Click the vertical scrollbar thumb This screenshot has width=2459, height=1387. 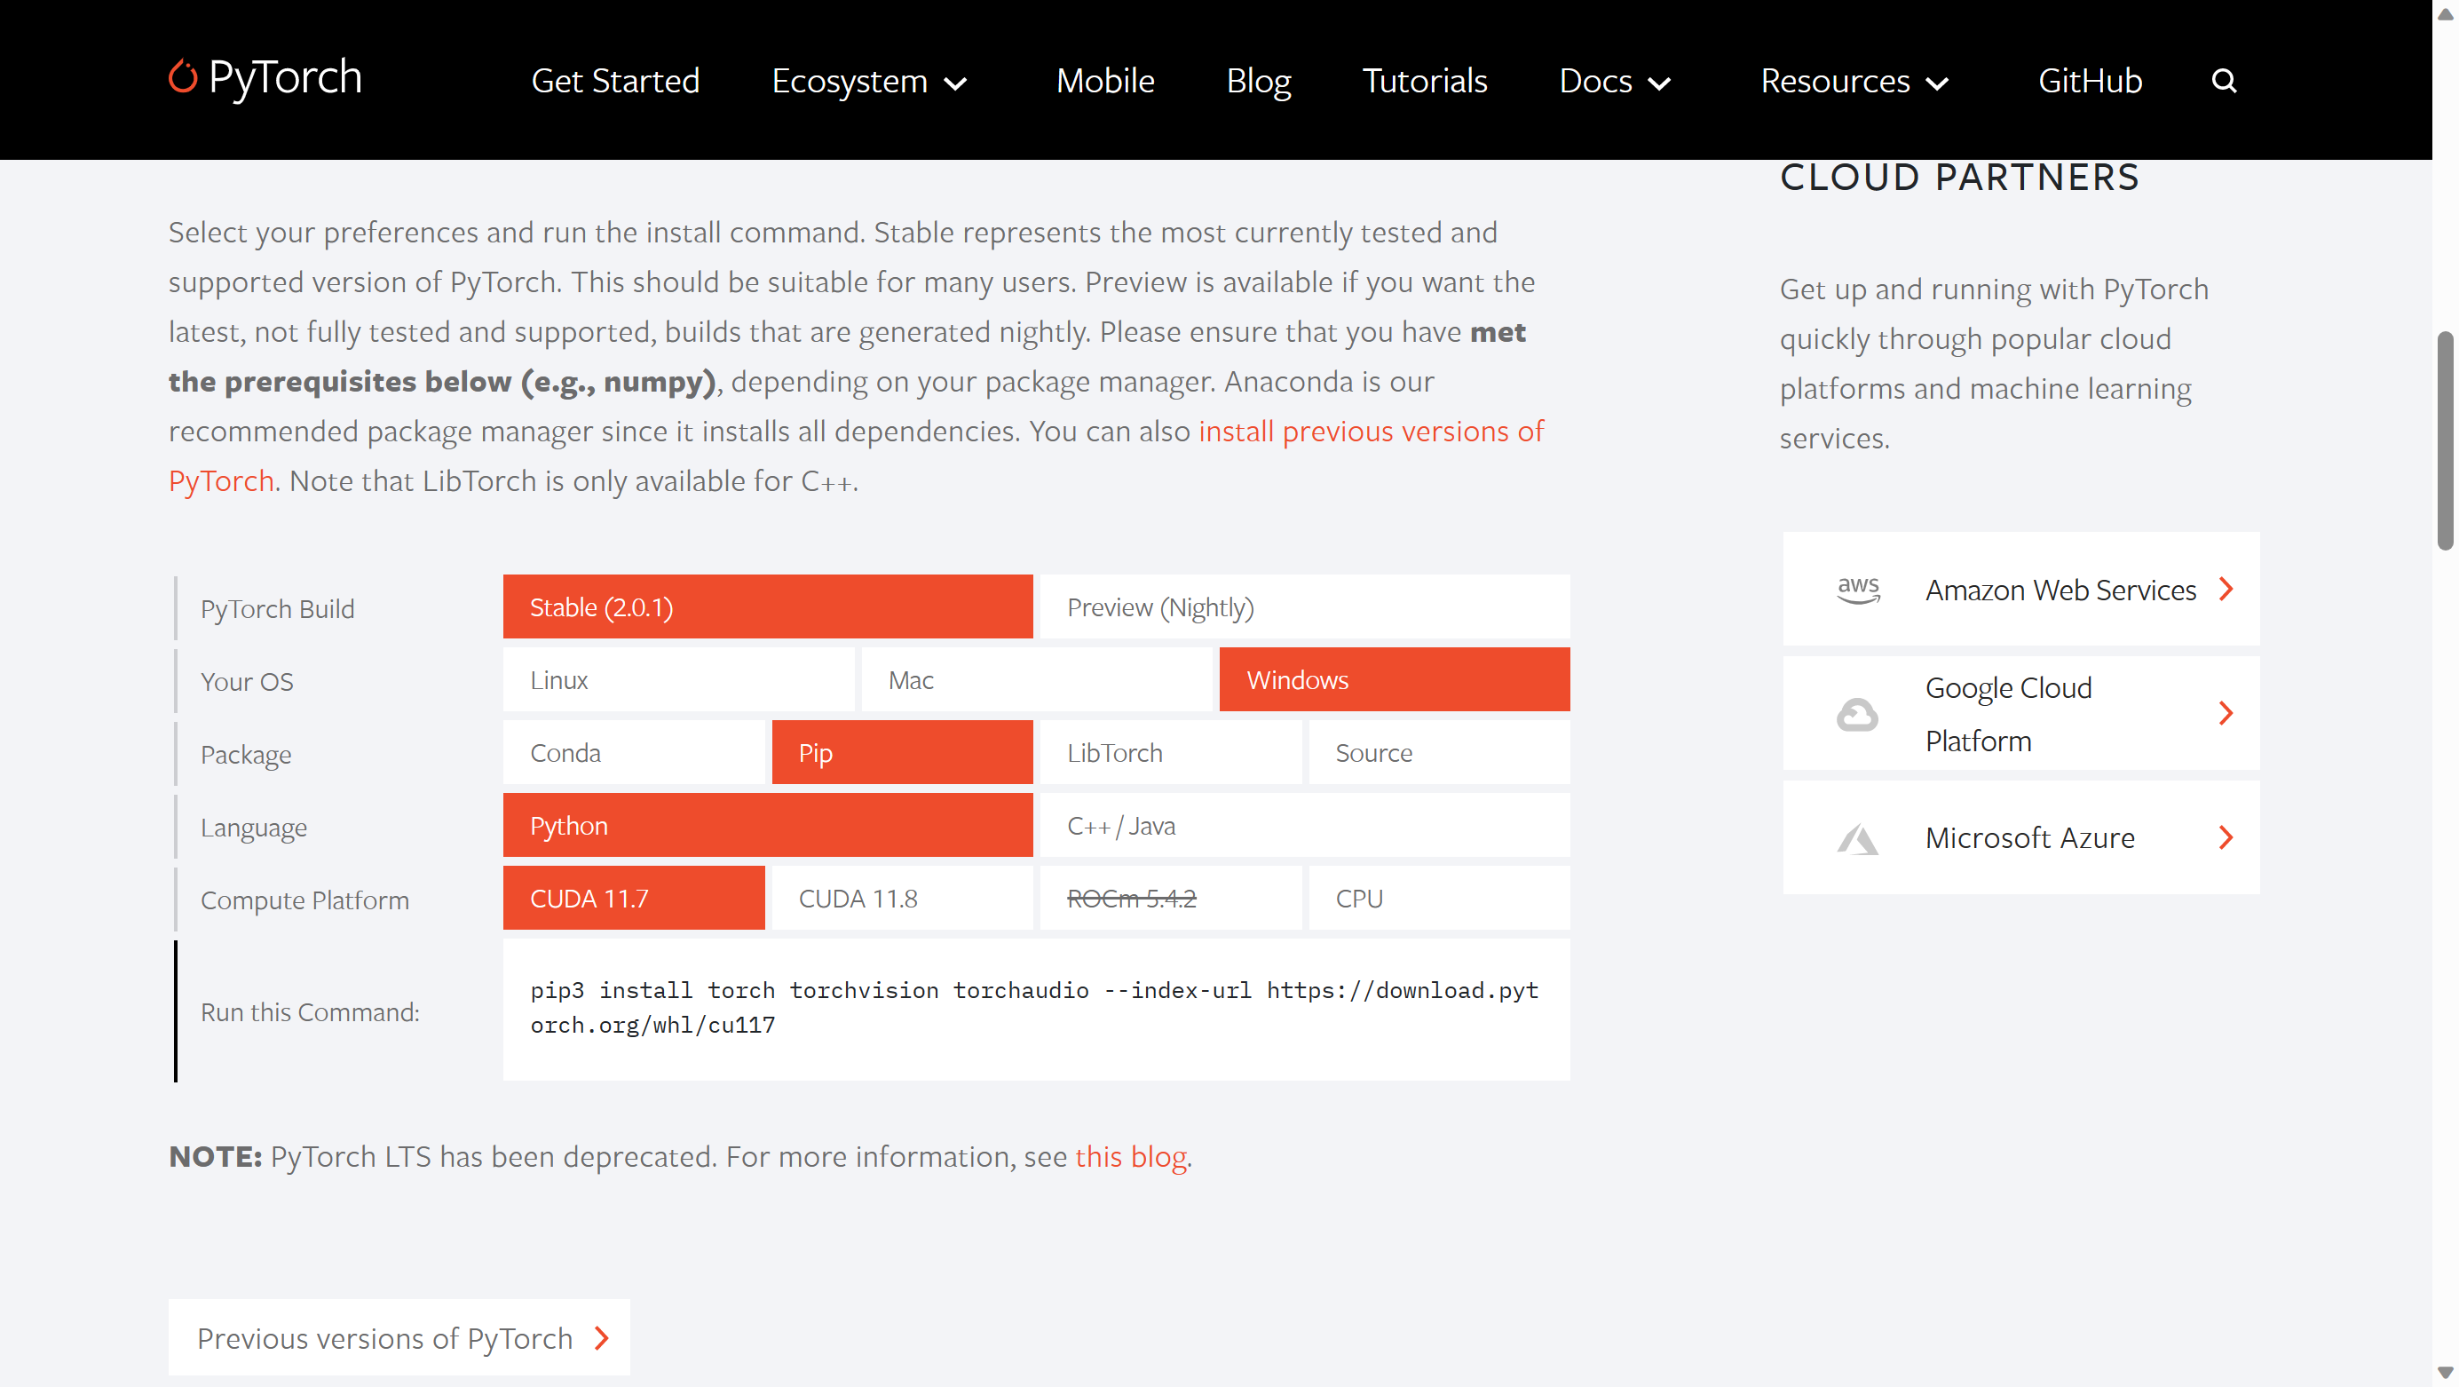click(2444, 441)
